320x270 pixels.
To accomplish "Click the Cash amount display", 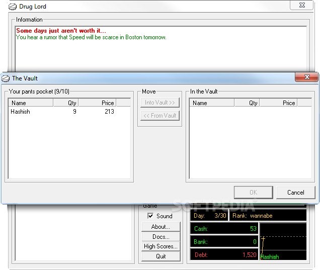I will 224,228.
